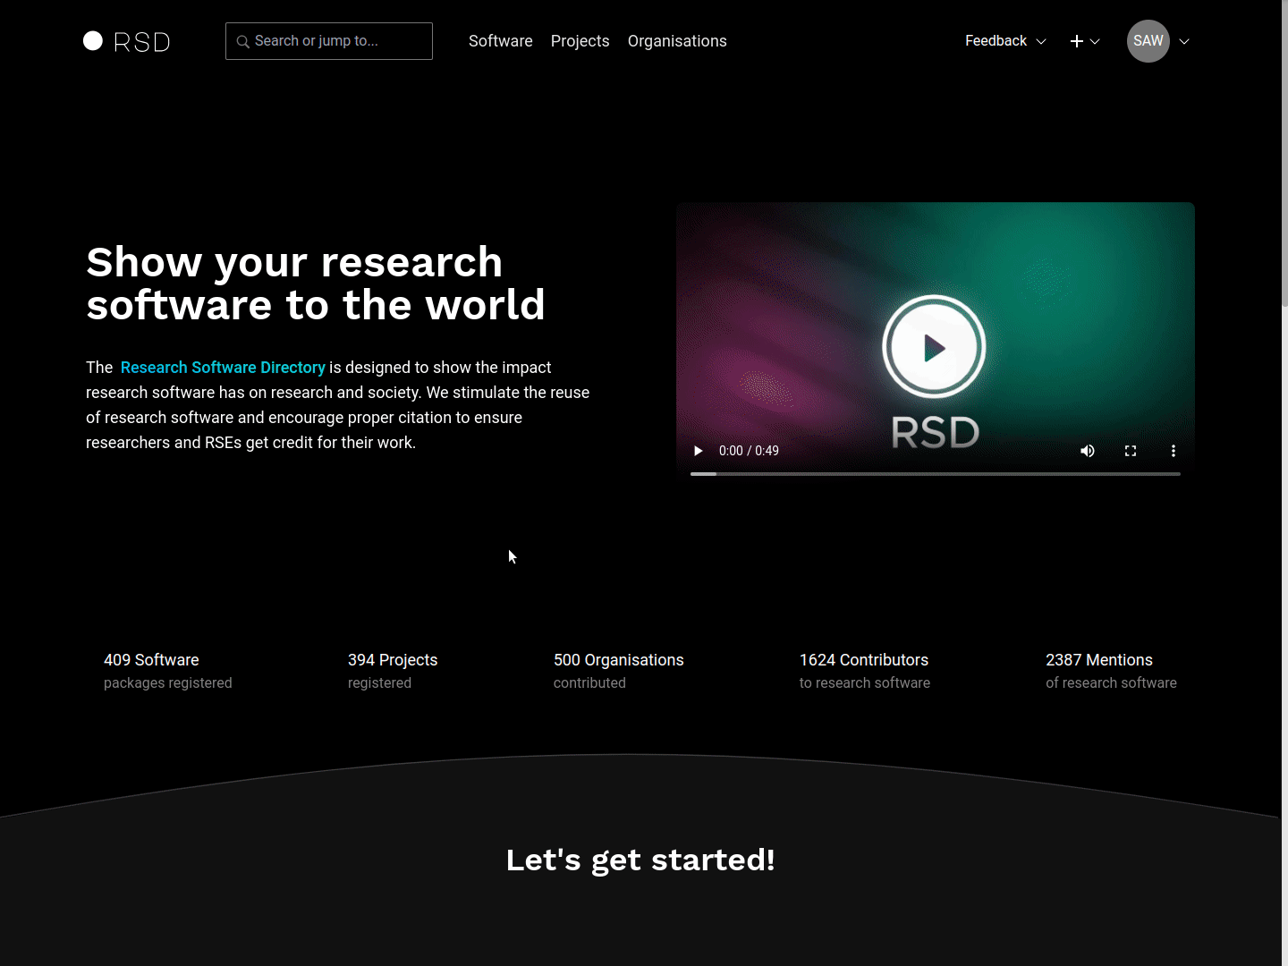Open the Projects menu item
This screenshot has height=966, width=1288.
pyautogui.click(x=580, y=41)
